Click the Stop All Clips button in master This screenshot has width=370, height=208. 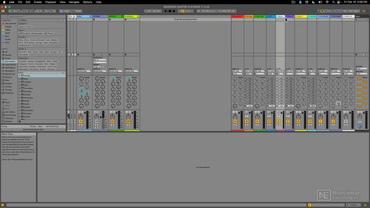coord(356,54)
